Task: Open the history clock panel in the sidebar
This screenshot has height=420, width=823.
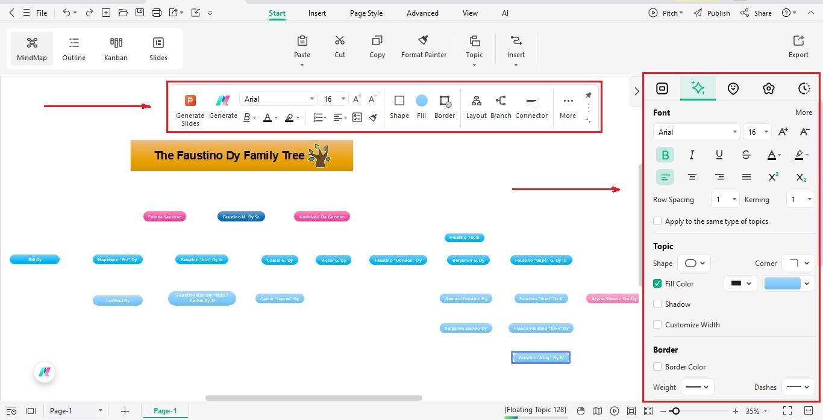Action: pos(804,88)
